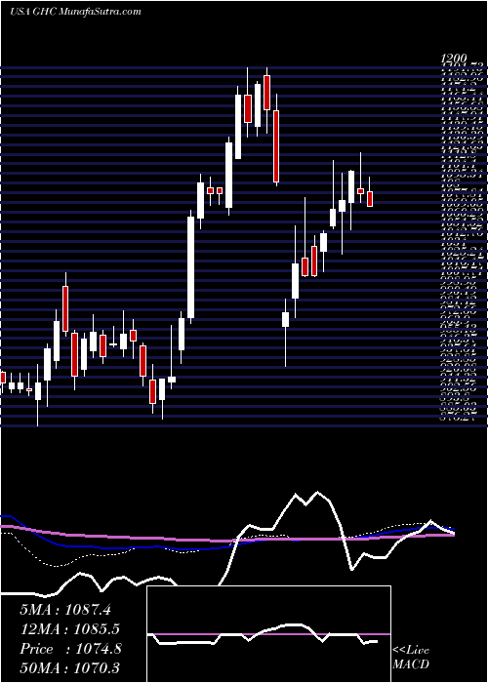Click the "<<Live MACD" label
The width and height of the screenshot is (488, 683).
pyautogui.click(x=411, y=658)
